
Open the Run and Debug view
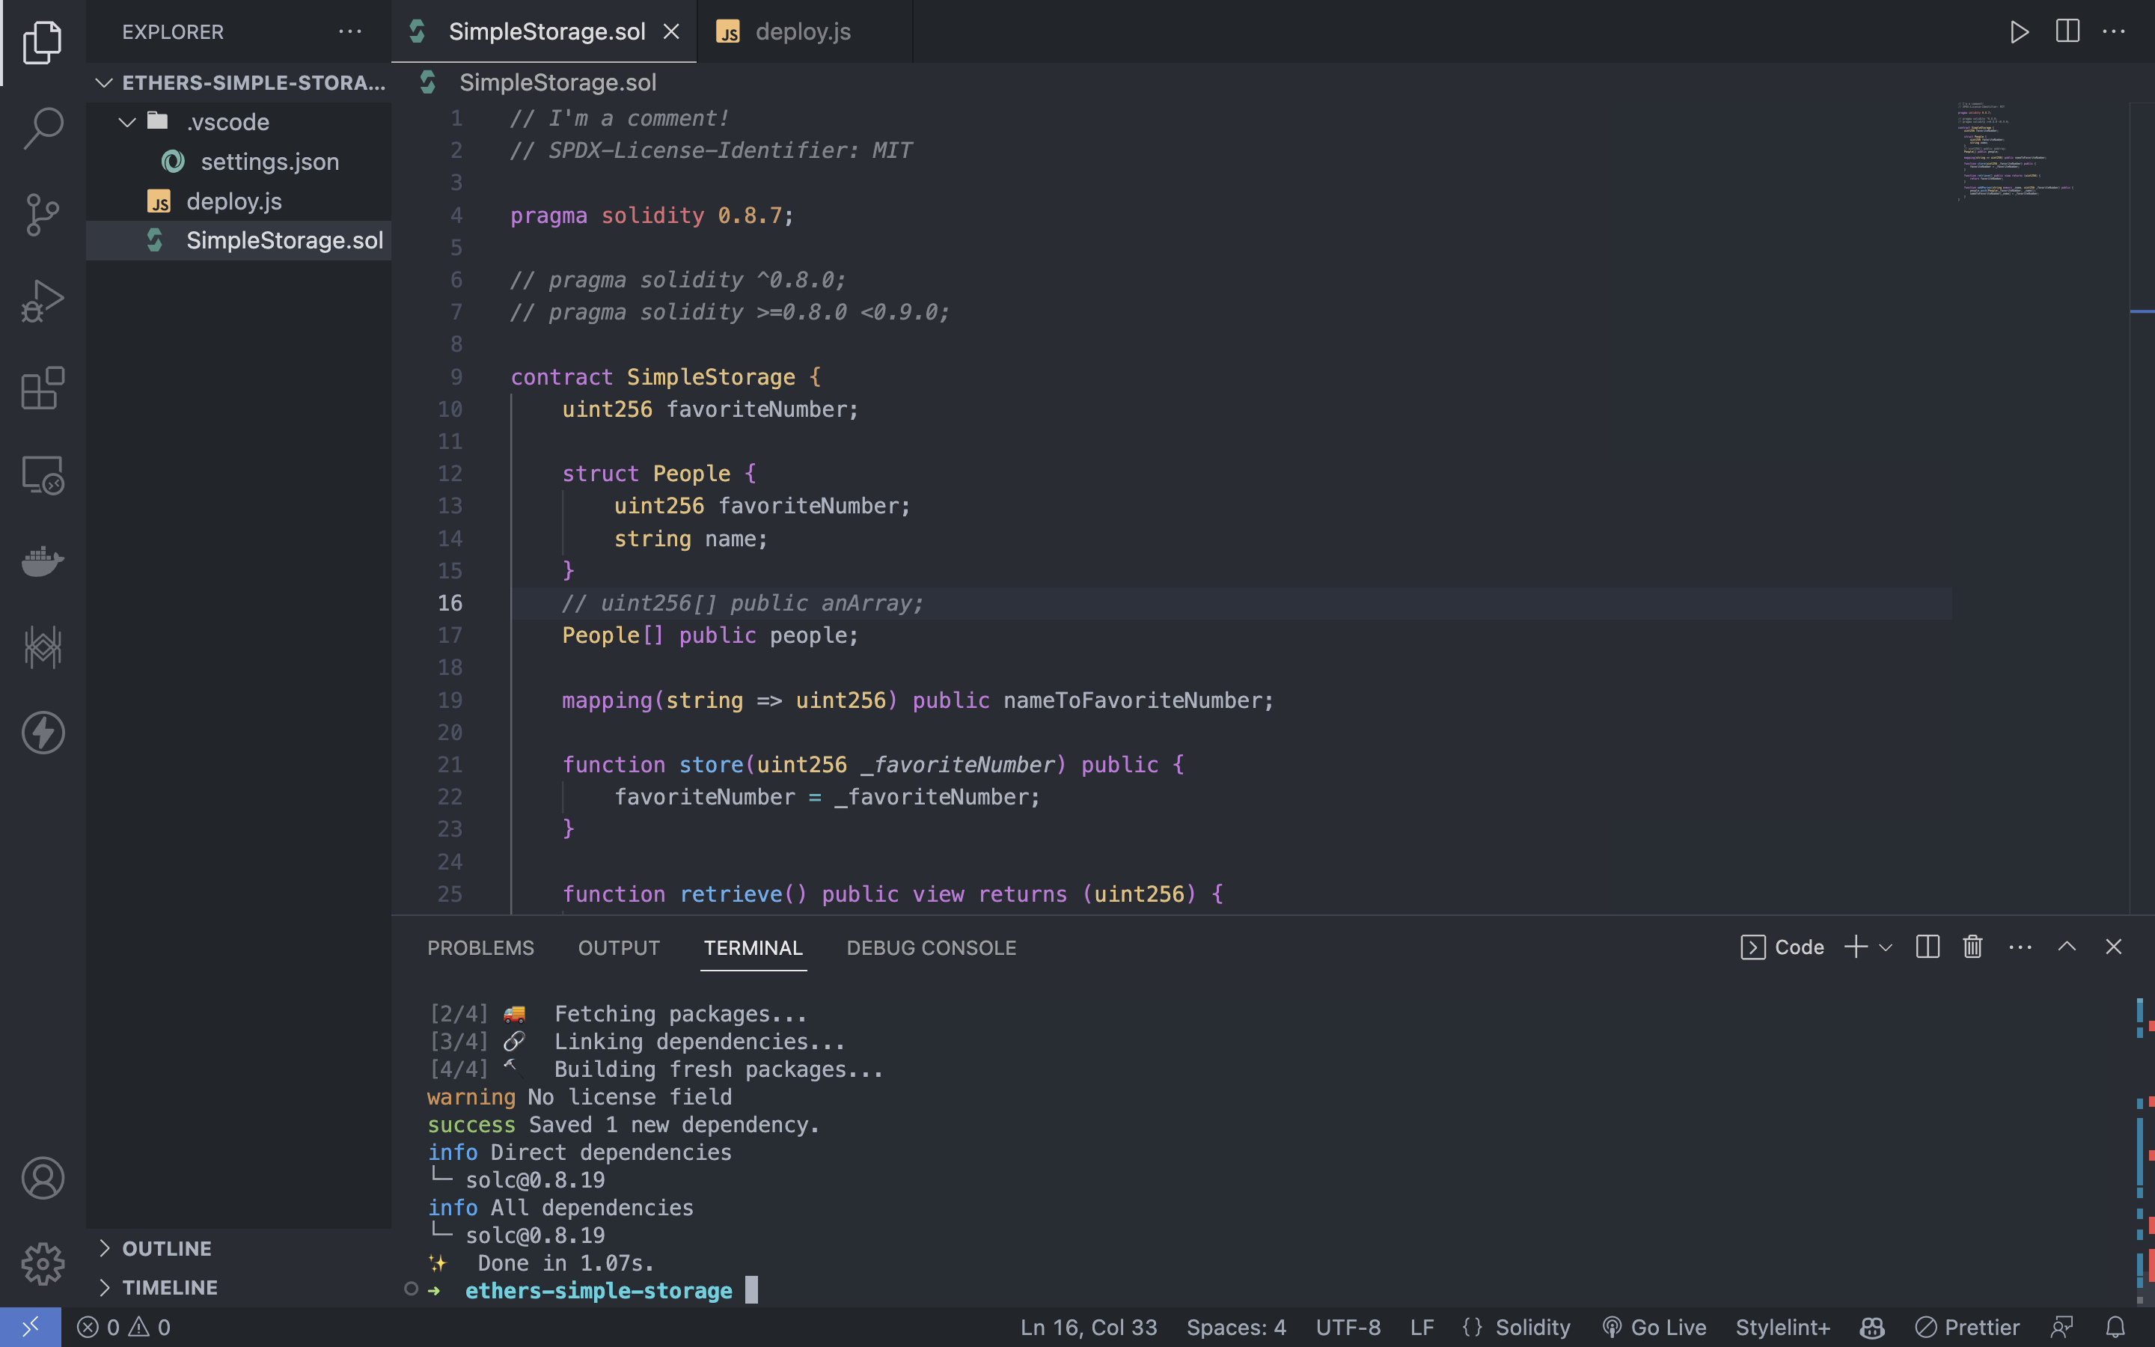click(43, 301)
